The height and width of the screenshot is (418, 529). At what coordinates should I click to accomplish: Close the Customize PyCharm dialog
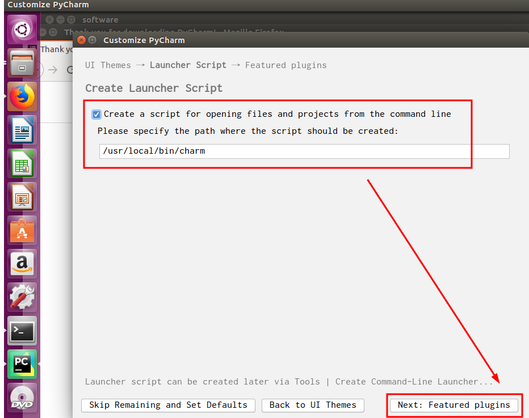[81, 40]
